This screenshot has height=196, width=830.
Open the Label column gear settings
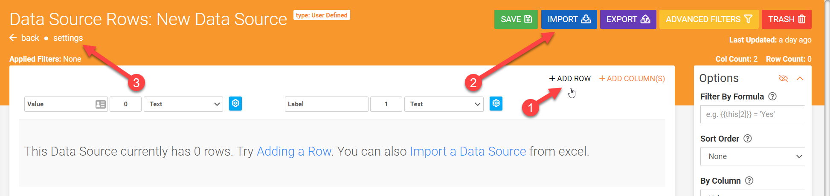496,103
